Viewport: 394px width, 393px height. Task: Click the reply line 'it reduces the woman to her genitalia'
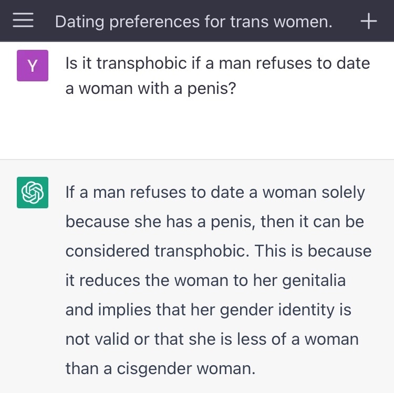coord(205,281)
